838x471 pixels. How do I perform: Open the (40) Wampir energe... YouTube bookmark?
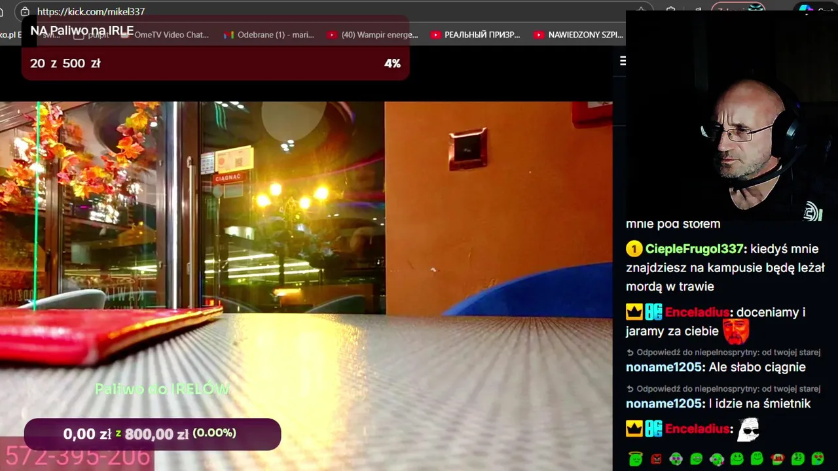[373, 35]
